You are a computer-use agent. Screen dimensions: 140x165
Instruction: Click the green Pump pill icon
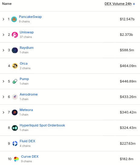(15, 81)
